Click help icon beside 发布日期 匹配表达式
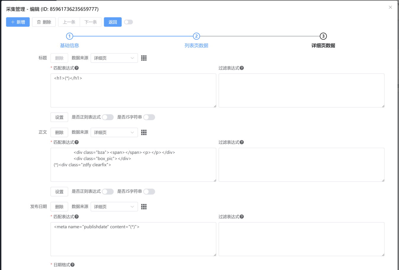 click(x=77, y=217)
